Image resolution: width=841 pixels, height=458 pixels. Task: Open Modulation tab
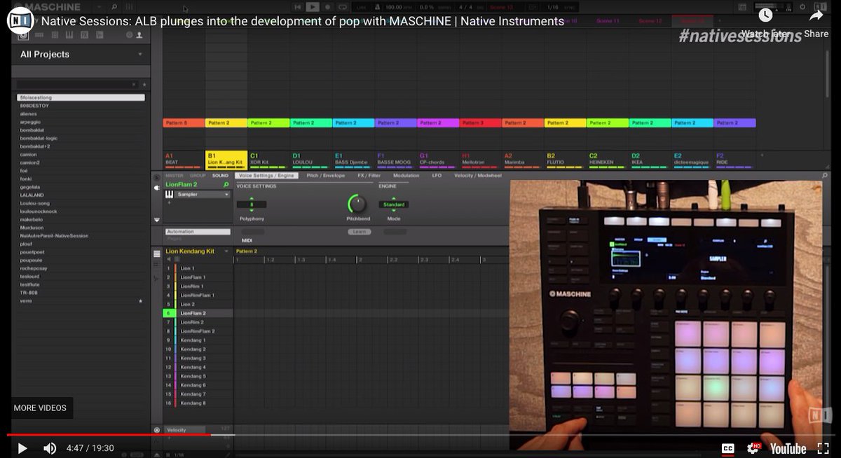click(406, 175)
